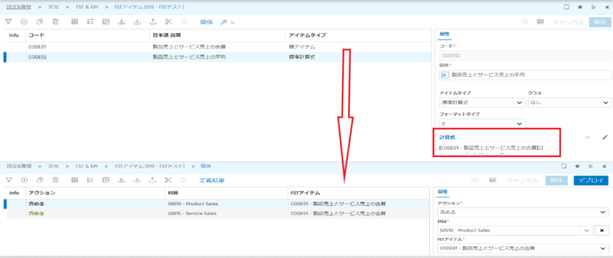Expand the クラス dropdown showing なし
This screenshot has width=613, height=258.
click(569, 103)
